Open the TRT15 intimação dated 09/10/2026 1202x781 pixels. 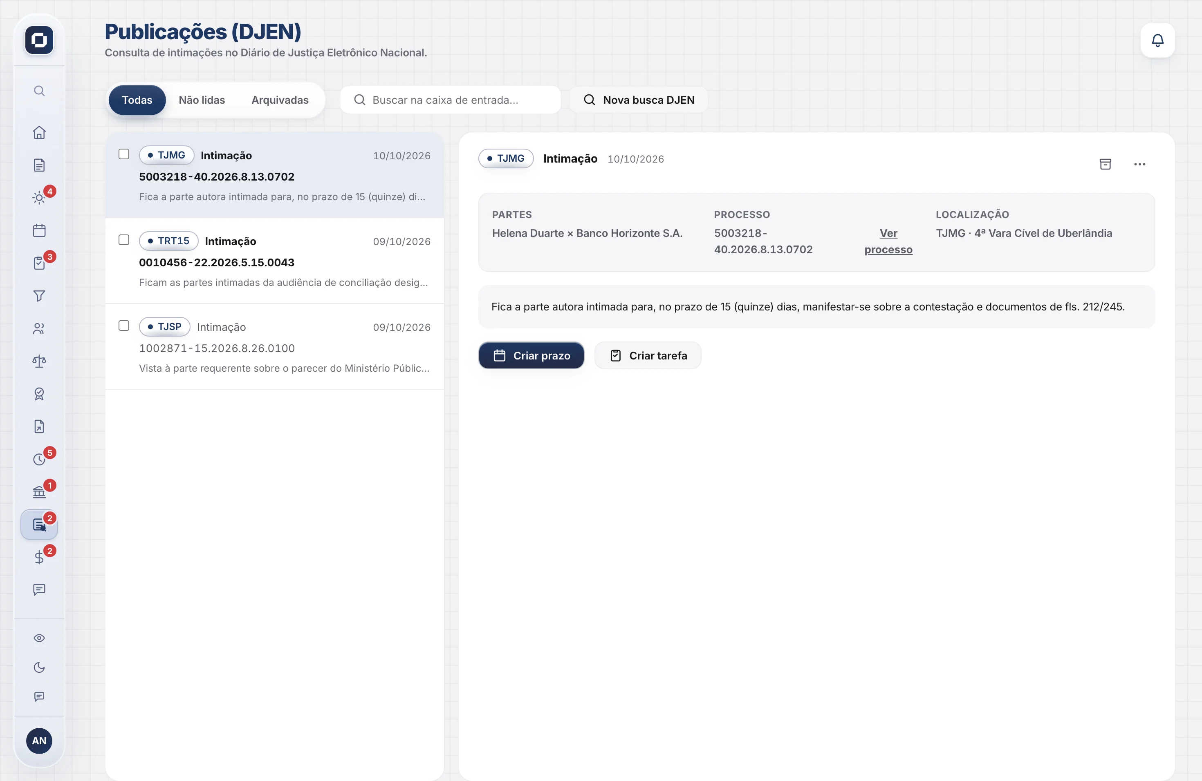tap(275, 261)
